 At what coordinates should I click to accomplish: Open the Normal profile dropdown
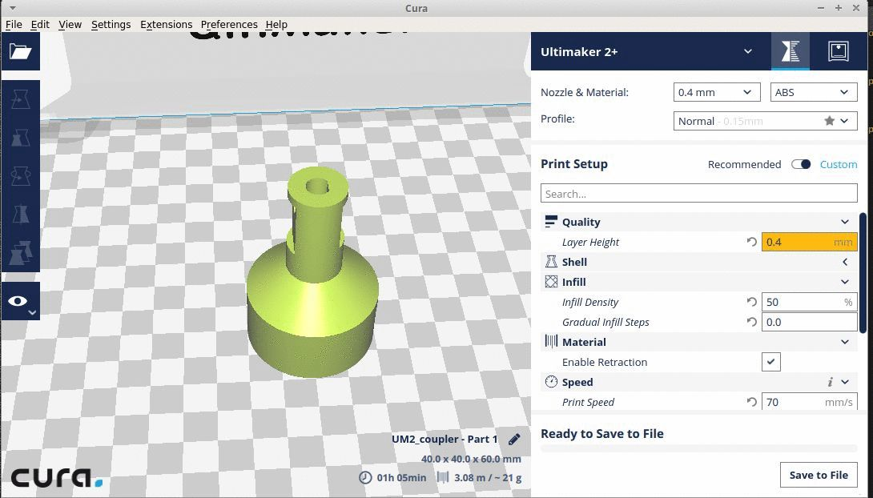(765, 121)
